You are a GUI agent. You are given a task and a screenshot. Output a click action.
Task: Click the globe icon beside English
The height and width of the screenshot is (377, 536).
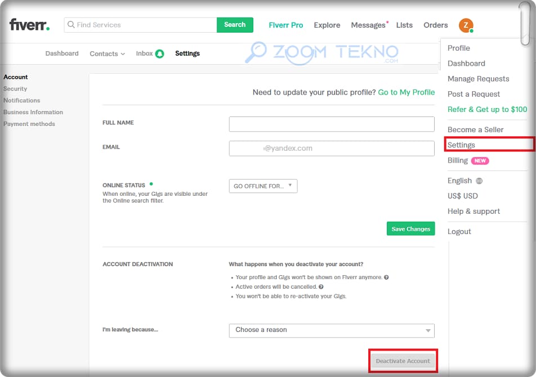click(x=479, y=181)
